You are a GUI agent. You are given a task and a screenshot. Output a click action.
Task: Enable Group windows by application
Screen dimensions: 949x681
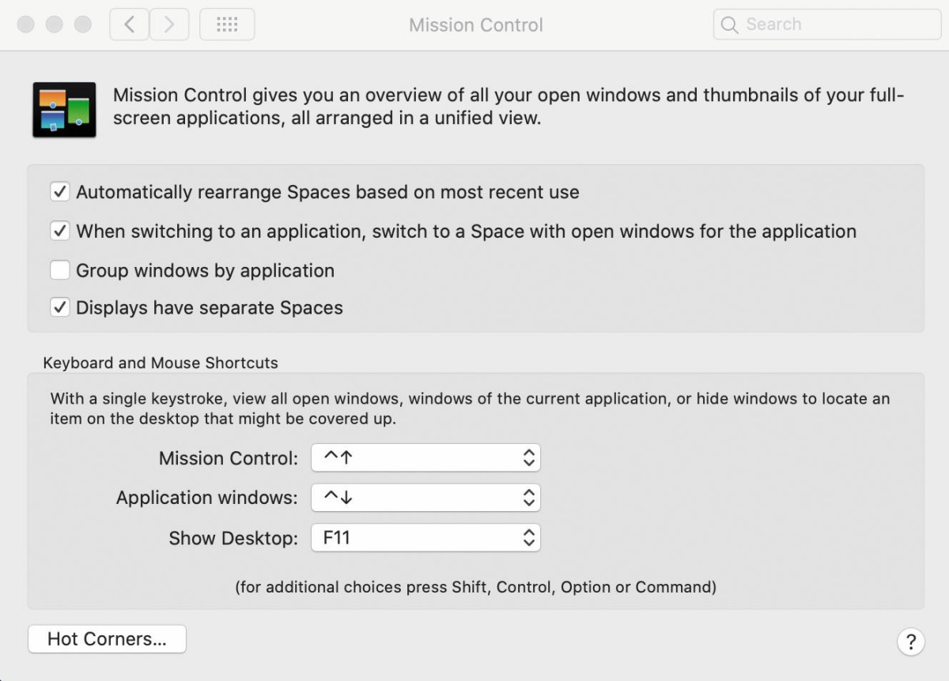60,270
